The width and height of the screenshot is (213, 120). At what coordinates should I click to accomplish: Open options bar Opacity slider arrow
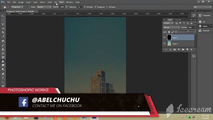click(67, 7)
